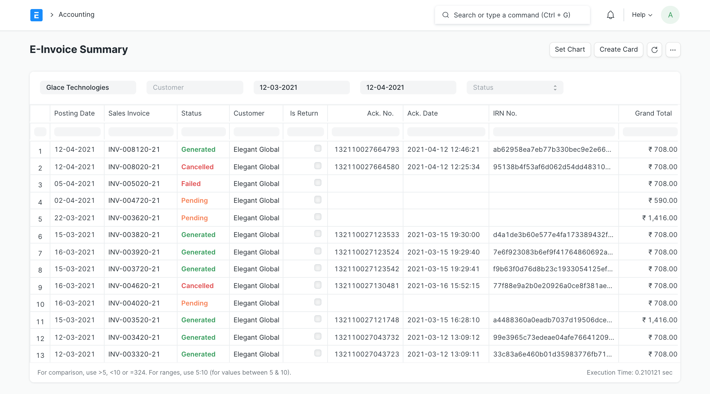Open the notifications bell
Image resolution: width=710 pixels, height=394 pixels.
tap(610, 15)
